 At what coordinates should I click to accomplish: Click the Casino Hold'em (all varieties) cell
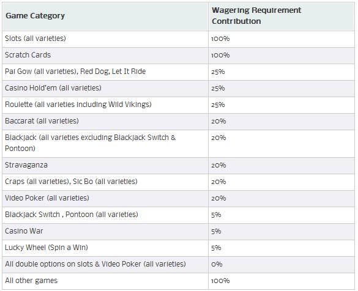(105, 89)
